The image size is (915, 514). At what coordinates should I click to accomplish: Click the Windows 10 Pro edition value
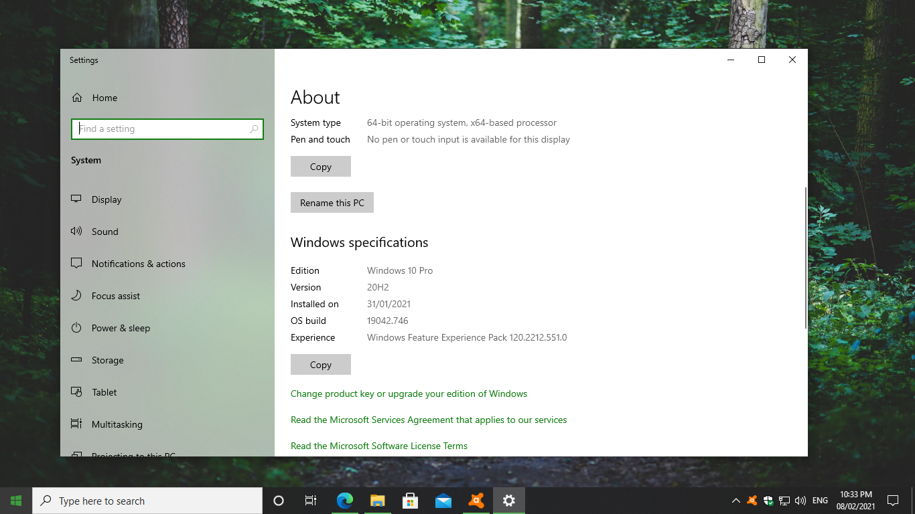pyautogui.click(x=400, y=270)
